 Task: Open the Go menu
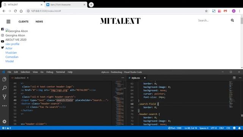click(42, 72)
